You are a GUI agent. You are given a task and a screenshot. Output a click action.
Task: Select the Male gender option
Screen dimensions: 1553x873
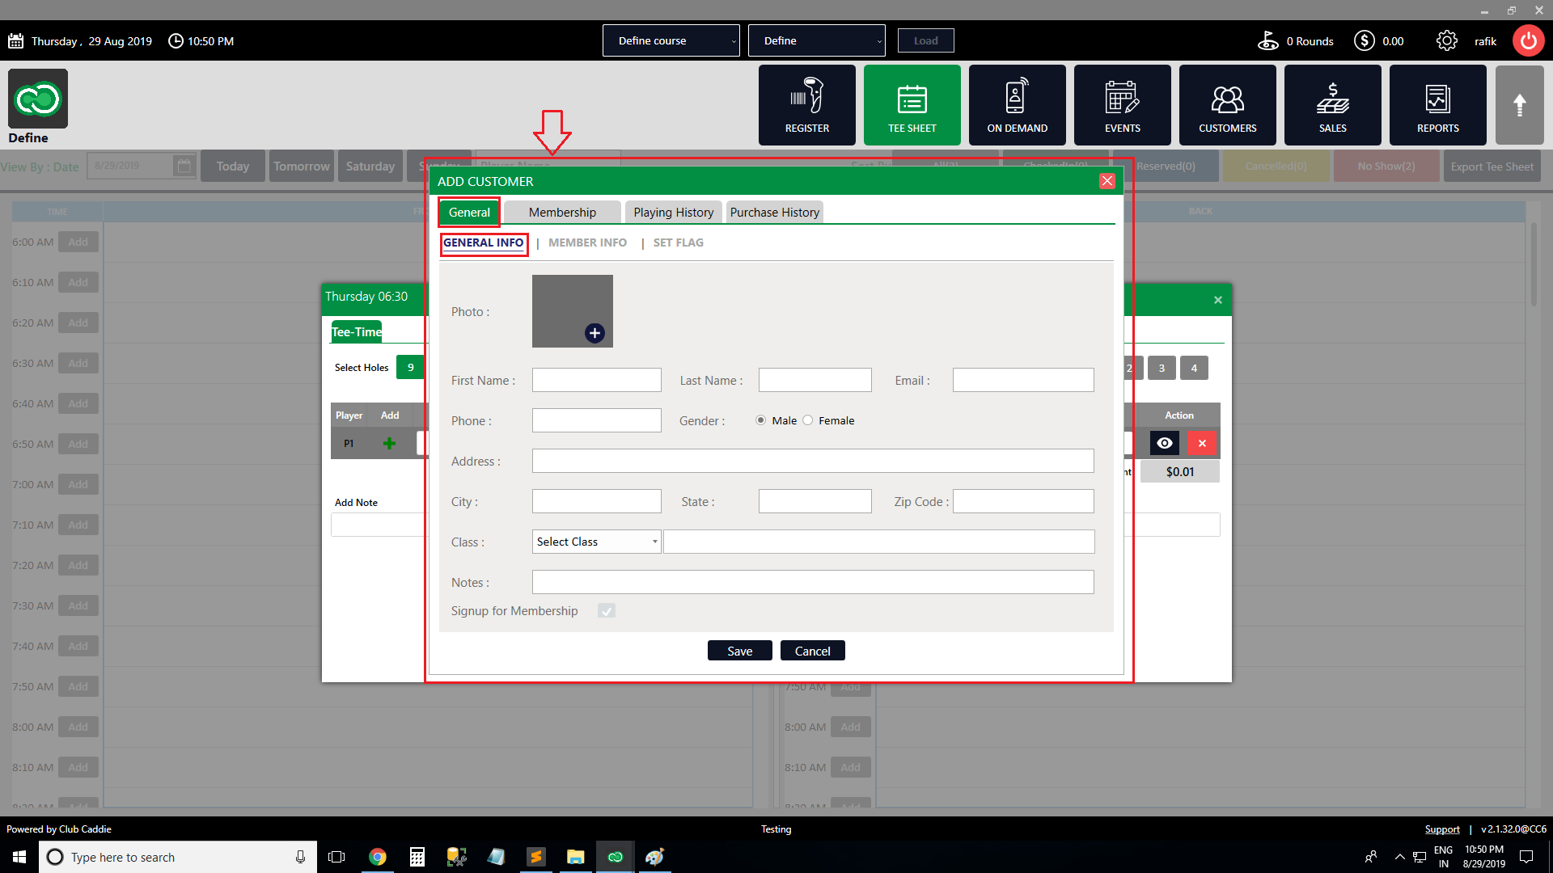(761, 420)
